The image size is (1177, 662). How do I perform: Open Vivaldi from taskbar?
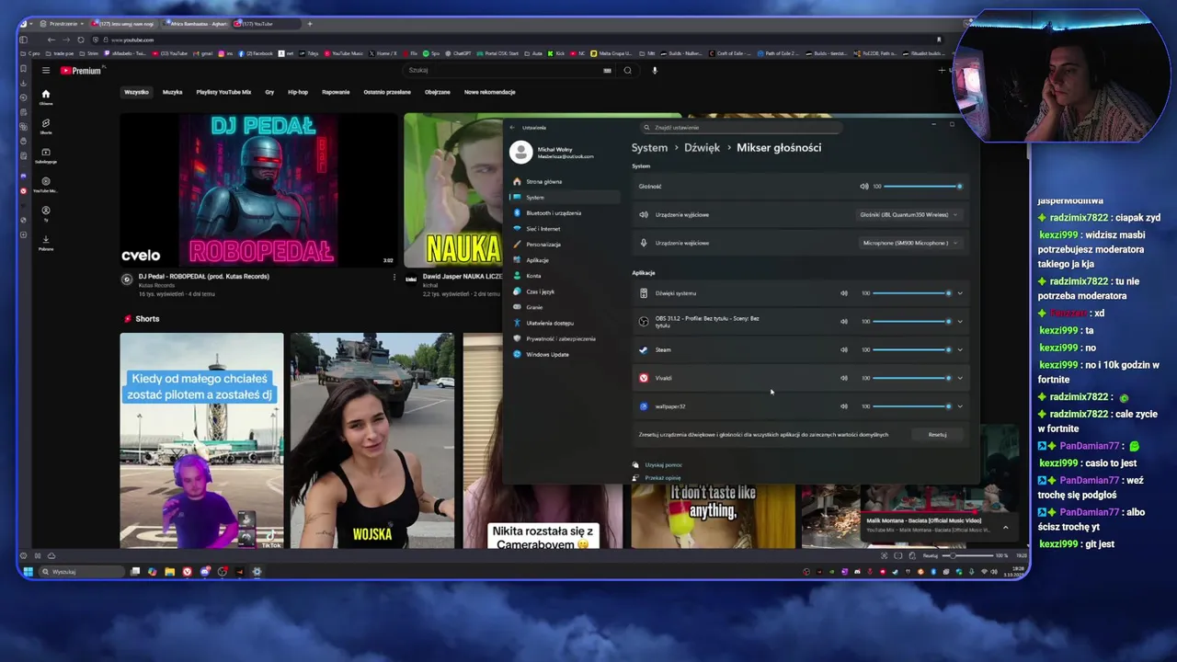click(188, 572)
